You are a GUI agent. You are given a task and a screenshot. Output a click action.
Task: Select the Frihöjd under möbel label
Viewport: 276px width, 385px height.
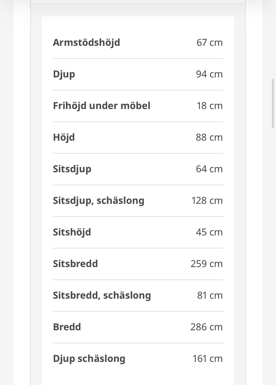coord(101,106)
